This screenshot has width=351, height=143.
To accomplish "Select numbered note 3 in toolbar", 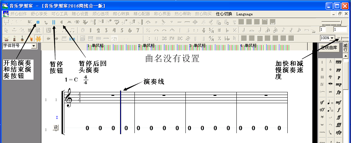I will pyautogui.click(x=106, y=30).
